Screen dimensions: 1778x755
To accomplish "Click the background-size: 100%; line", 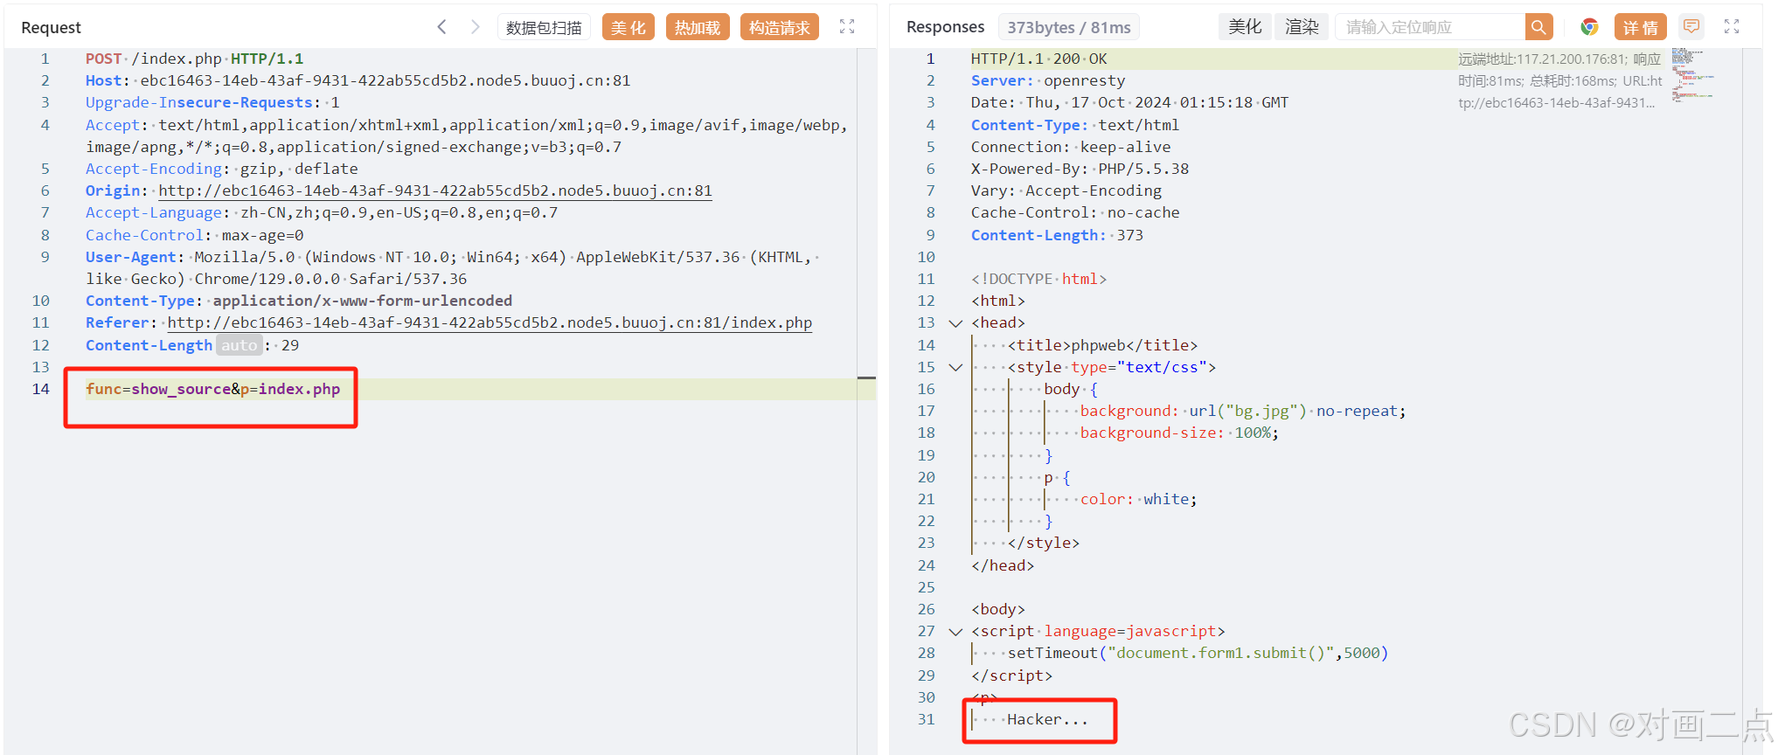I will (1179, 433).
